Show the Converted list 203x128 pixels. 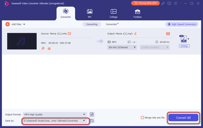[x=111, y=24]
